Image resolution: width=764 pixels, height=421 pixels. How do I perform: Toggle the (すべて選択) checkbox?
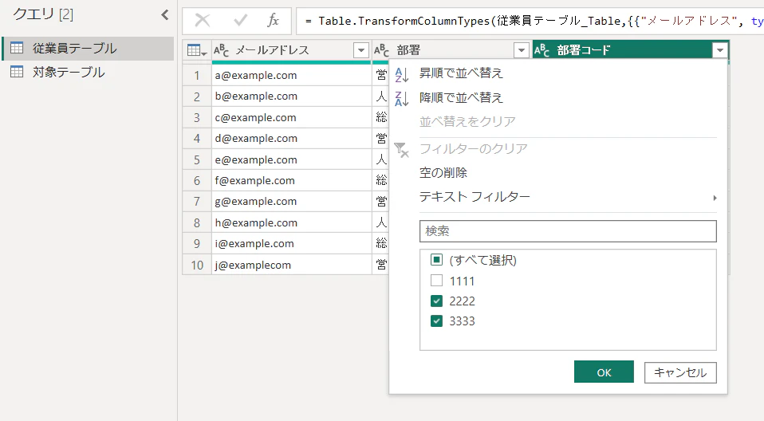(436, 259)
